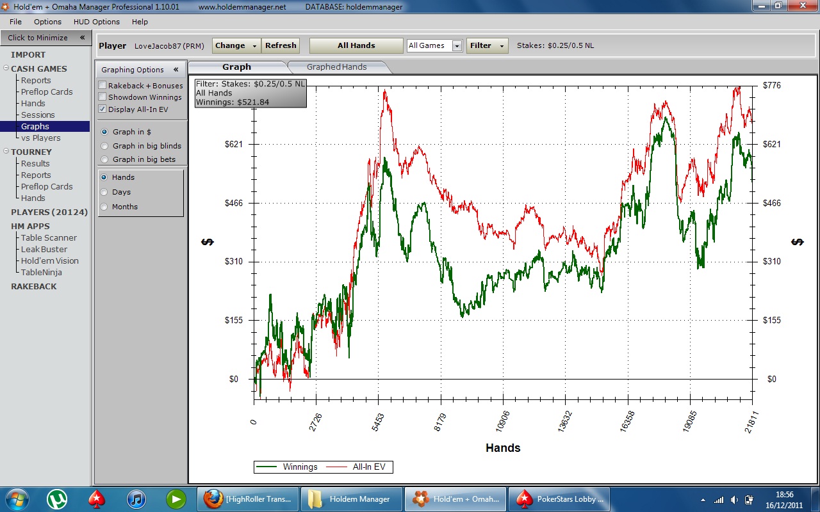
Task: Click the Hold'em Manager title bar icon
Action: coord(6,6)
